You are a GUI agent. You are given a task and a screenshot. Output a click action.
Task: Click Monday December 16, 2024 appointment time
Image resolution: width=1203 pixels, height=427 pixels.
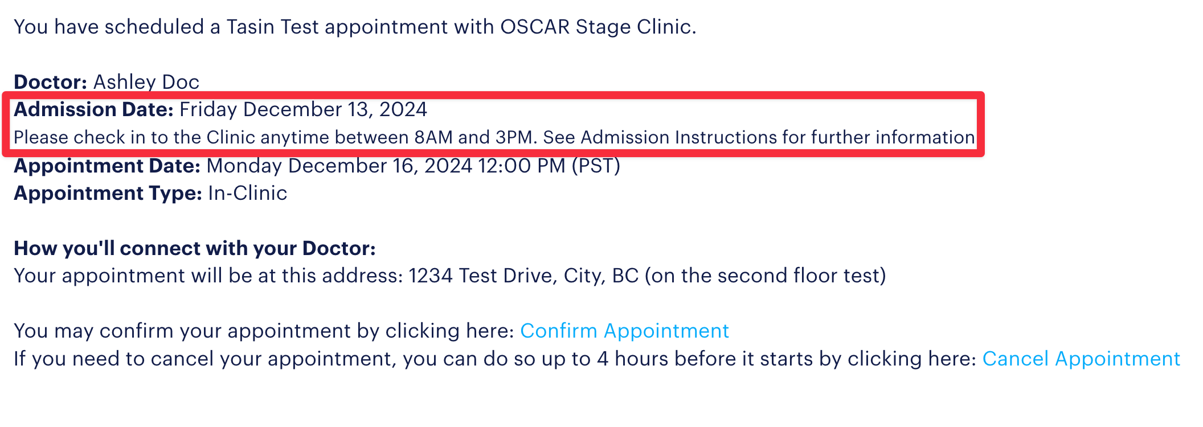coord(413,166)
